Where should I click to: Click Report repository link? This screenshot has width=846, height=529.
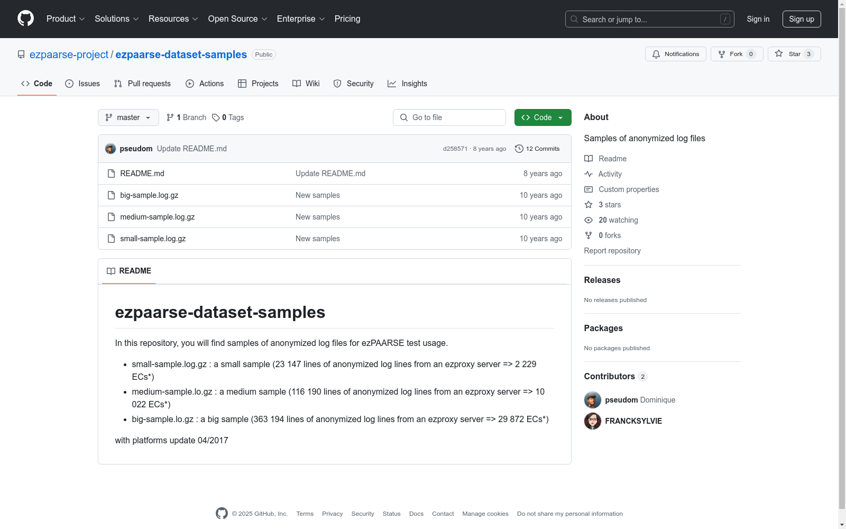point(612,251)
